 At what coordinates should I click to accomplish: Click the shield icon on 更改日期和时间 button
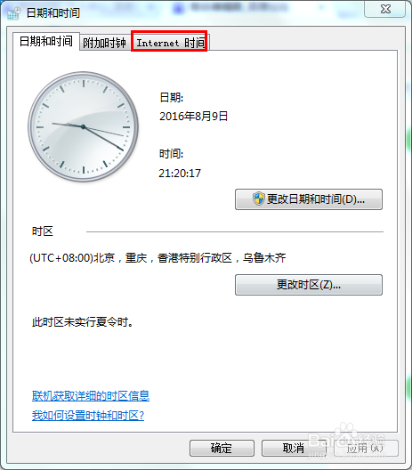coord(258,199)
